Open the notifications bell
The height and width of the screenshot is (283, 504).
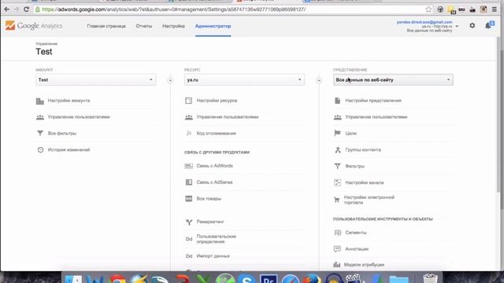(489, 25)
